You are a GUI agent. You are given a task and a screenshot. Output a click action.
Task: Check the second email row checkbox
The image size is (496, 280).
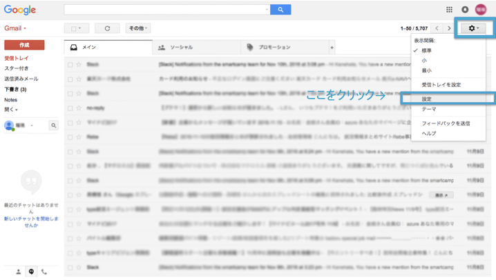click(70, 79)
